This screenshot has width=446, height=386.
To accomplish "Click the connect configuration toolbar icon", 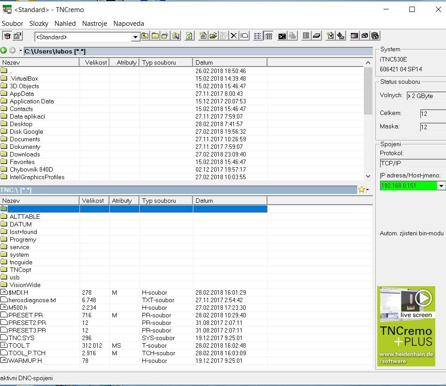I will point(7,36).
